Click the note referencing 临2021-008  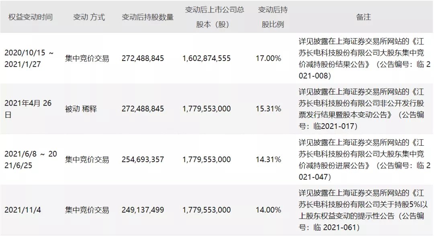tap(364, 58)
